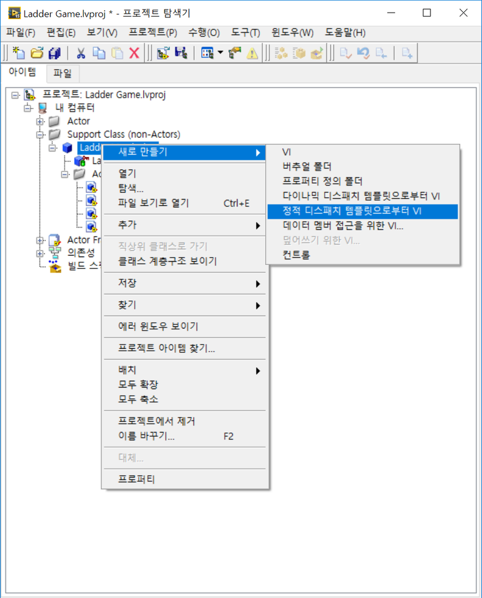Choose VI from the 새로 만들기 submenu
This screenshot has width=482, height=598.
[x=363, y=152]
